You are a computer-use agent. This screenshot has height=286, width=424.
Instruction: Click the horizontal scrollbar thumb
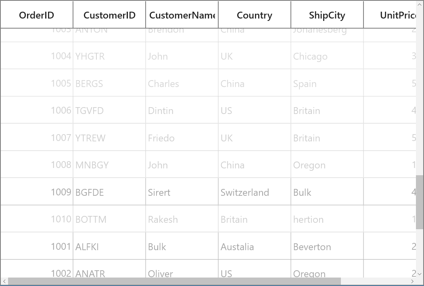click(x=174, y=282)
